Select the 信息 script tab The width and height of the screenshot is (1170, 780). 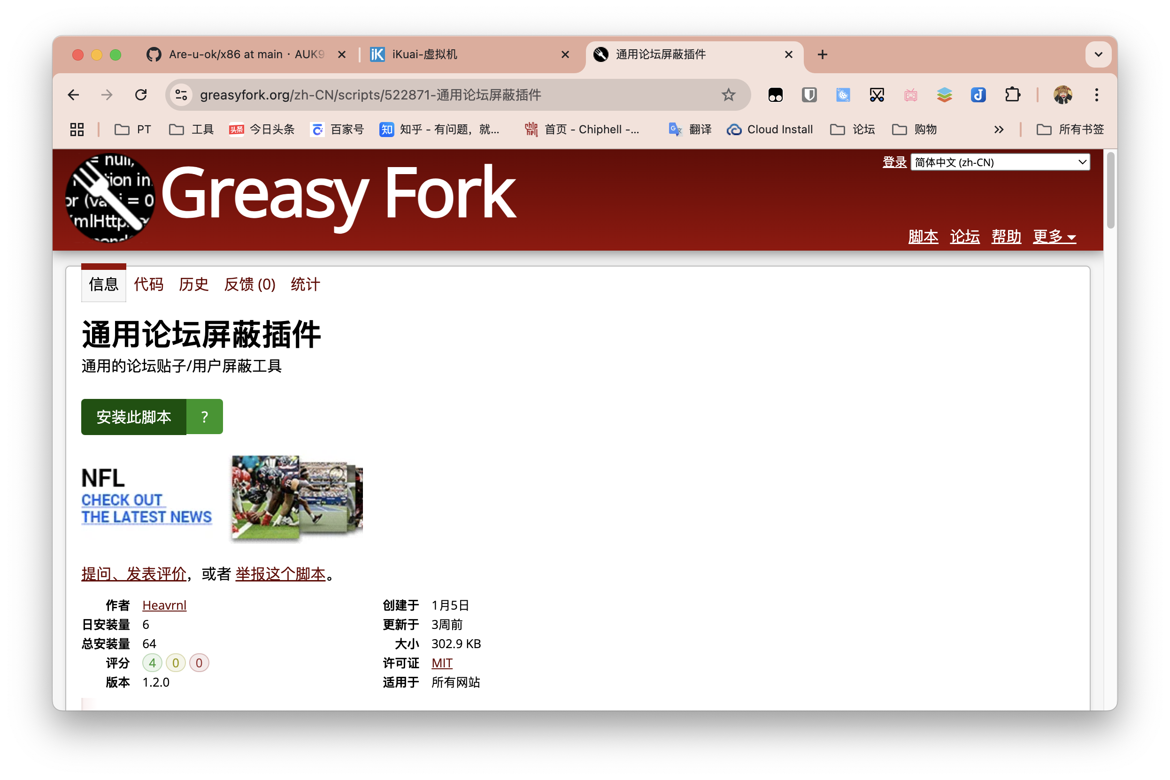click(103, 284)
